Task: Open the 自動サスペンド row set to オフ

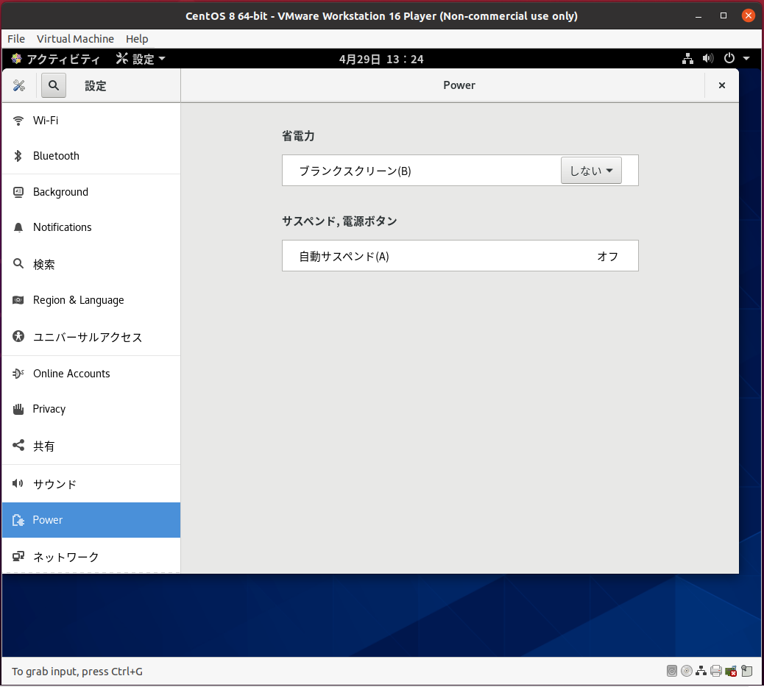Action: point(460,256)
